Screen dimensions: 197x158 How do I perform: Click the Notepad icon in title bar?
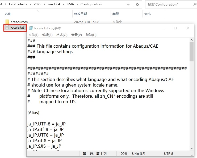[x=31, y=28]
